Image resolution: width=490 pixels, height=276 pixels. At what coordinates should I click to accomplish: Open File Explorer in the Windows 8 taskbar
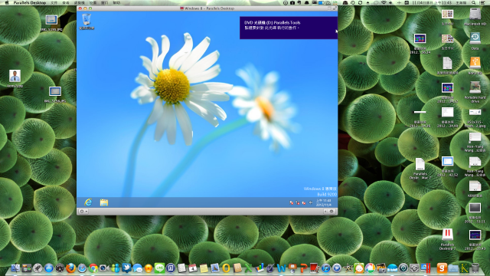104,202
